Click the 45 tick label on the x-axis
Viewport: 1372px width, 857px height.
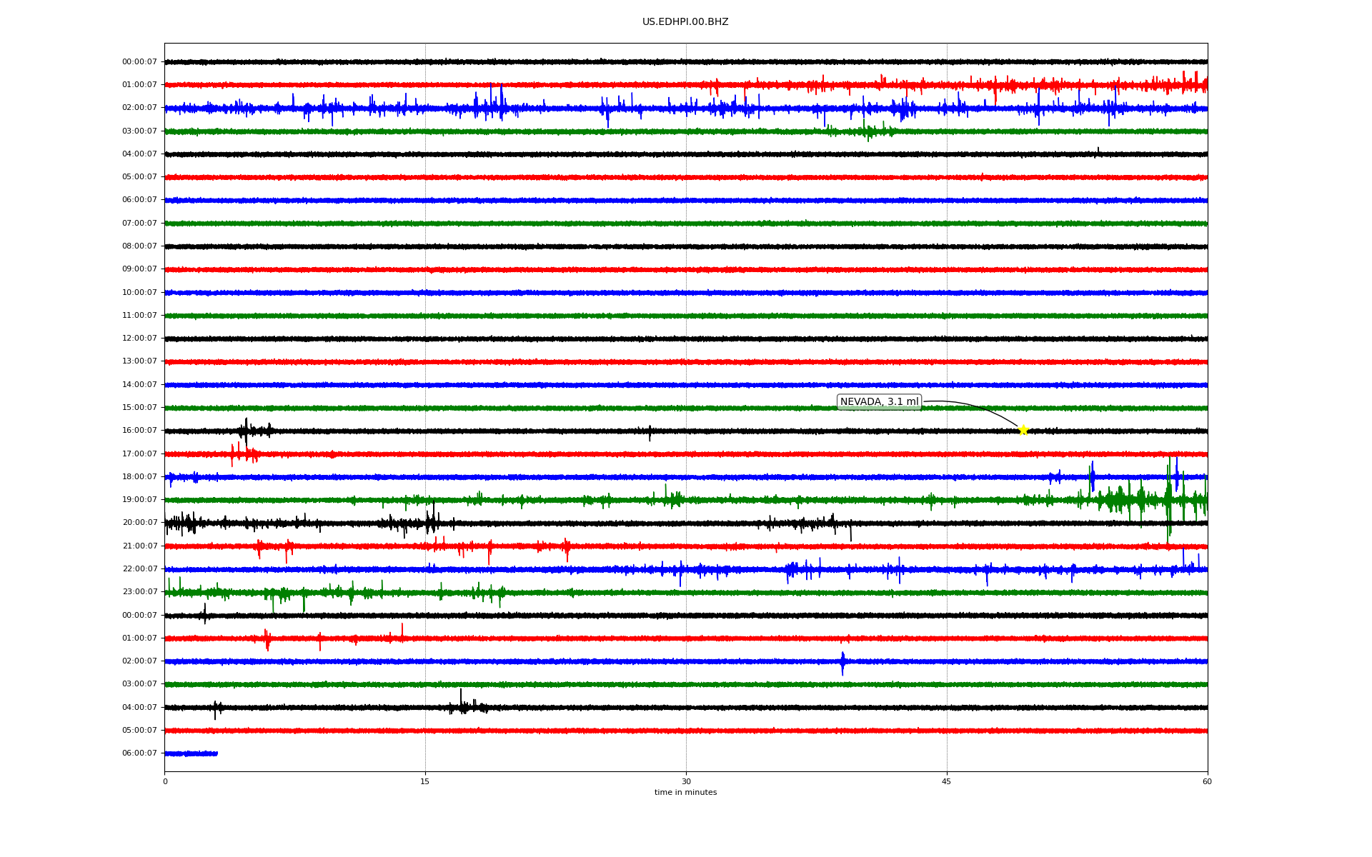[x=946, y=782]
